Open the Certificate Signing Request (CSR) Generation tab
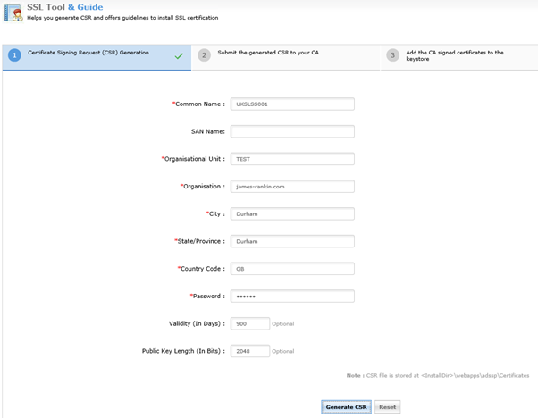Screen dimensions: 538x418 97,57
